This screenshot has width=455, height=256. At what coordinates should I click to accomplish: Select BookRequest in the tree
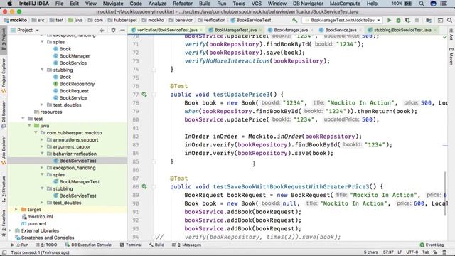coord(74,91)
